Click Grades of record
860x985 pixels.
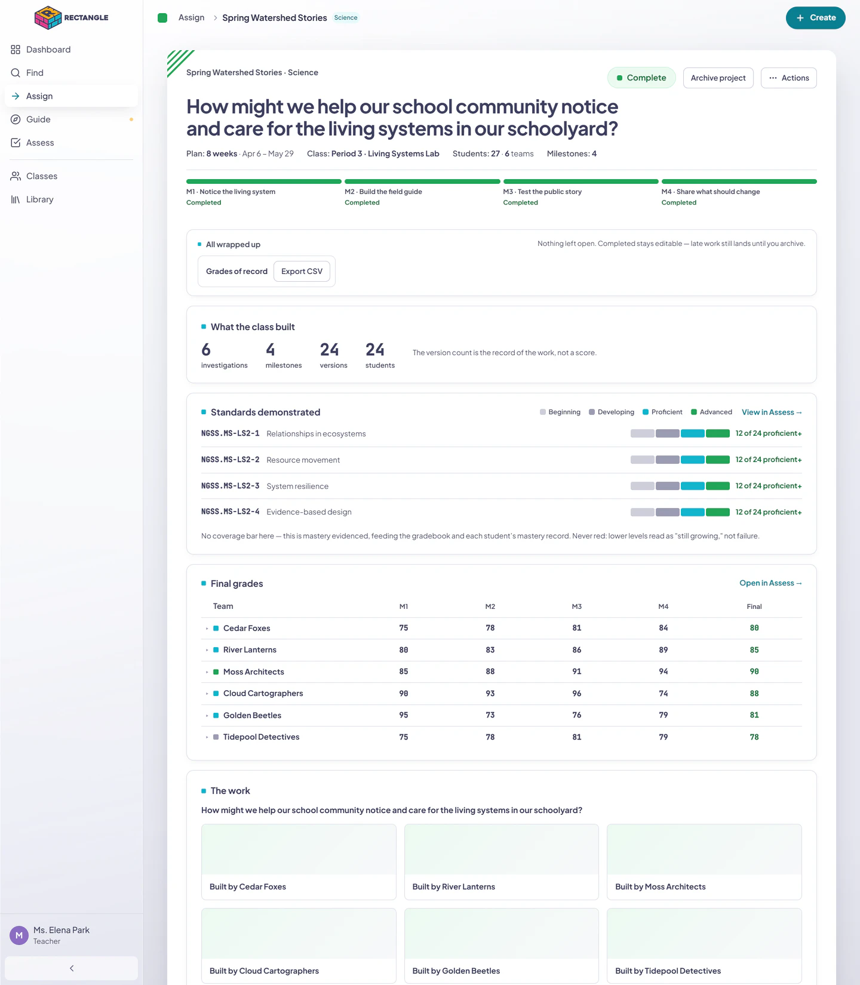tap(236, 272)
